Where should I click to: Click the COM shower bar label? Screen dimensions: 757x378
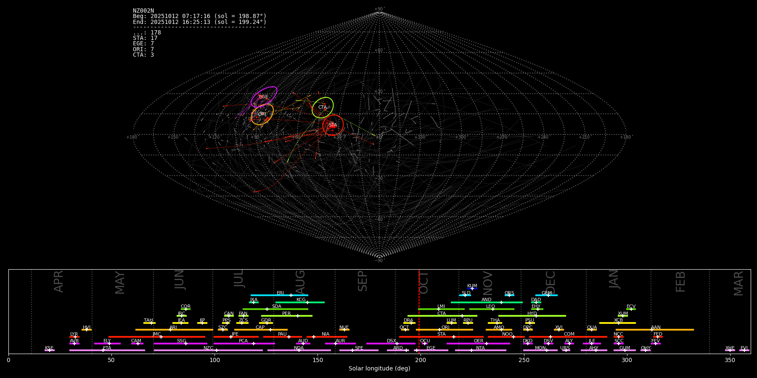click(x=569, y=334)
